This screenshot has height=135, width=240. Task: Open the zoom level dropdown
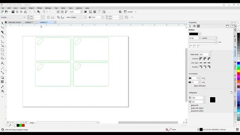82,12
